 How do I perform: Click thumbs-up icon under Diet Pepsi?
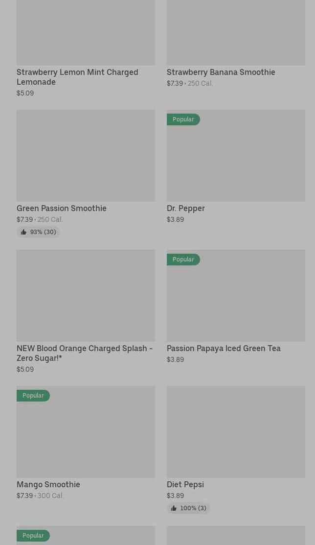(174, 508)
